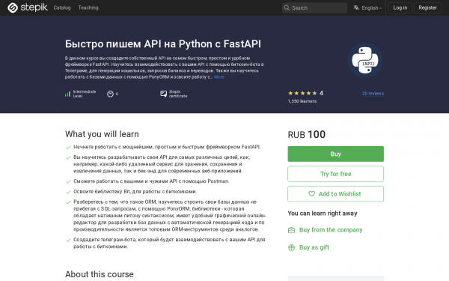Image resolution: width=449 pixels, height=281 pixels.
Task: Click the checkmark beside 'Начнете работать' item
Action: [x=68, y=148]
